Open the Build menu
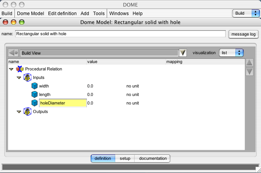This screenshot has height=173, width=261. [x=7, y=14]
